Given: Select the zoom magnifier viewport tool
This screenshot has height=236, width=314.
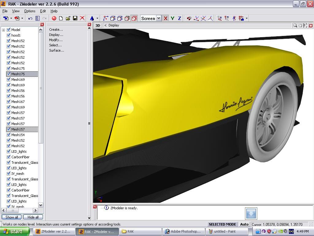Looking at the screenshot, I should click(295, 26).
